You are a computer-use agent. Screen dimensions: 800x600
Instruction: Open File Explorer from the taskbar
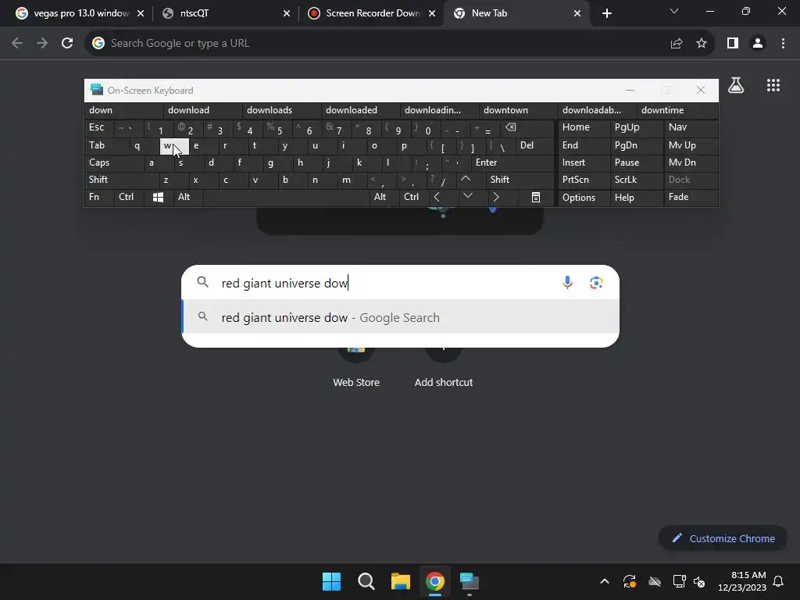pos(401,581)
